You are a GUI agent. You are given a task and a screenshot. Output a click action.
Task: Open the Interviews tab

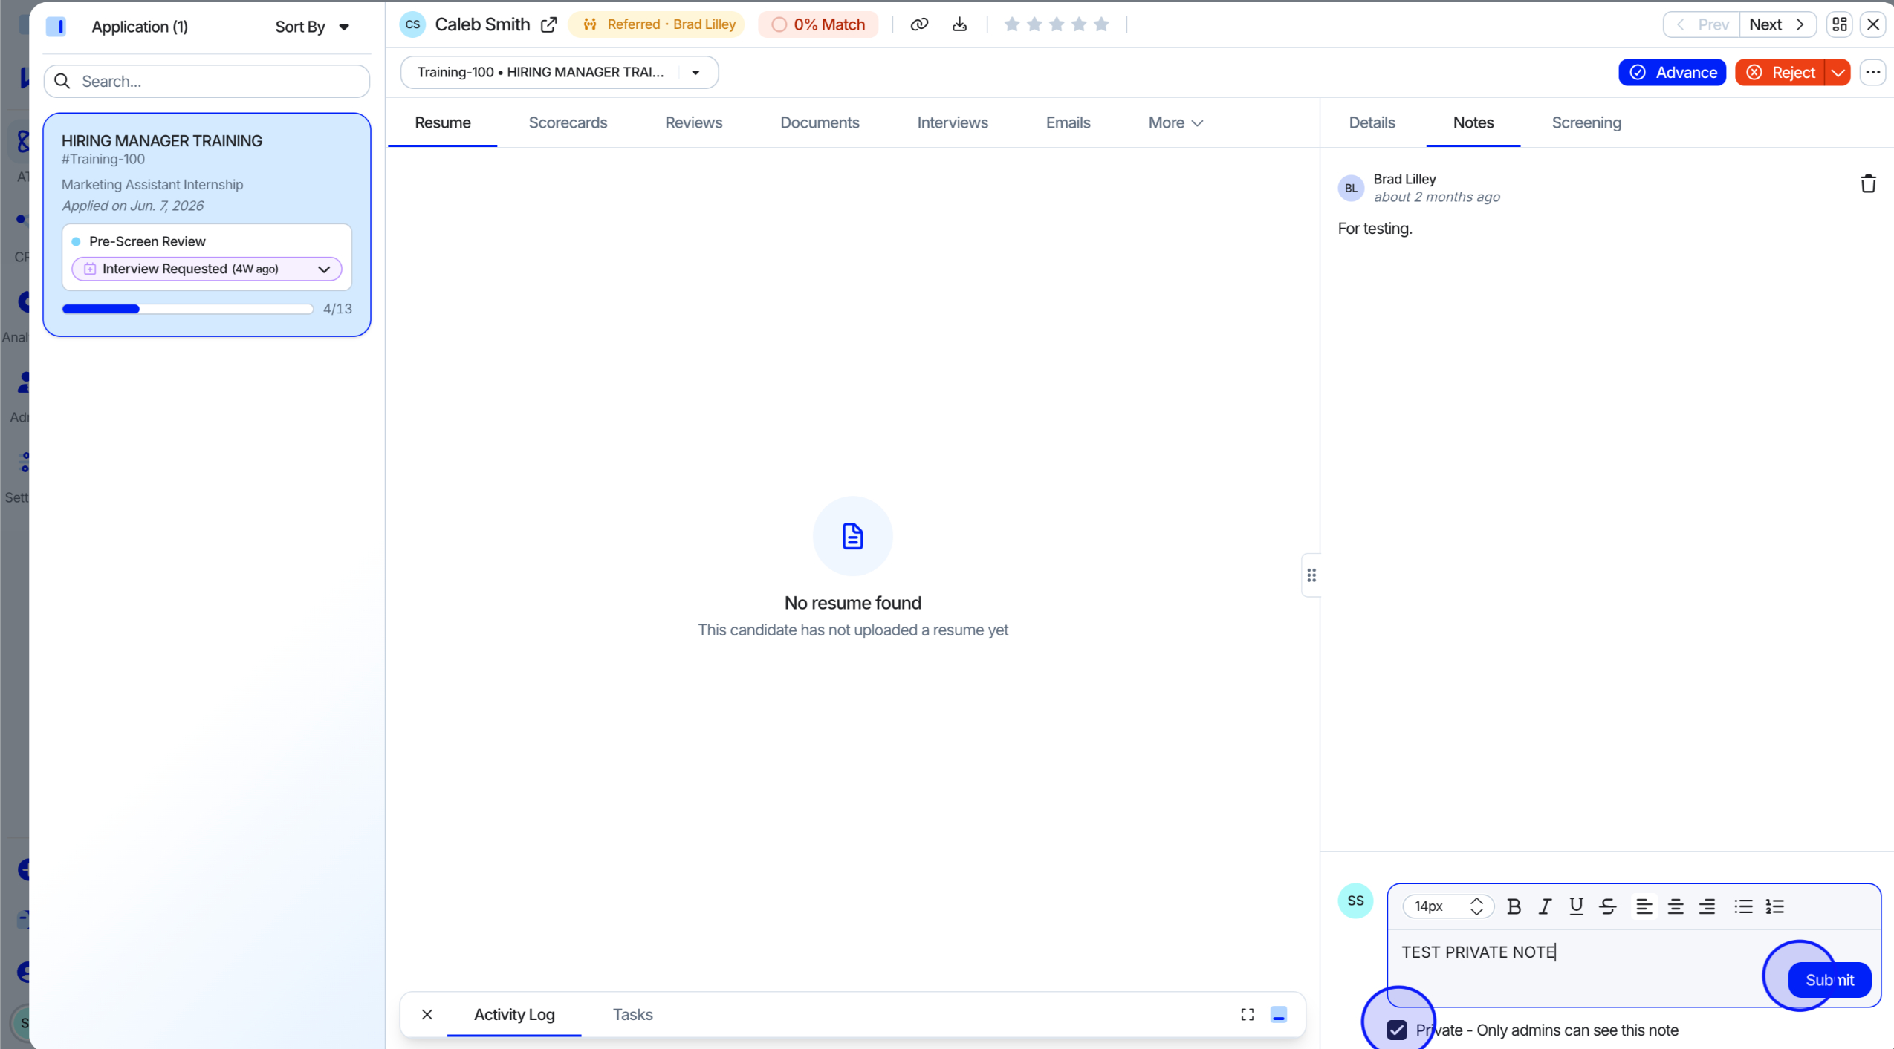click(x=952, y=122)
